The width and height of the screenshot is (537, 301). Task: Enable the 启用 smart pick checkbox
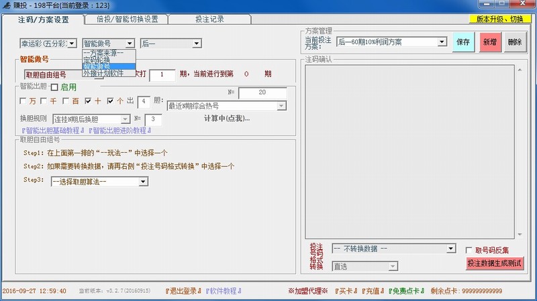55,87
